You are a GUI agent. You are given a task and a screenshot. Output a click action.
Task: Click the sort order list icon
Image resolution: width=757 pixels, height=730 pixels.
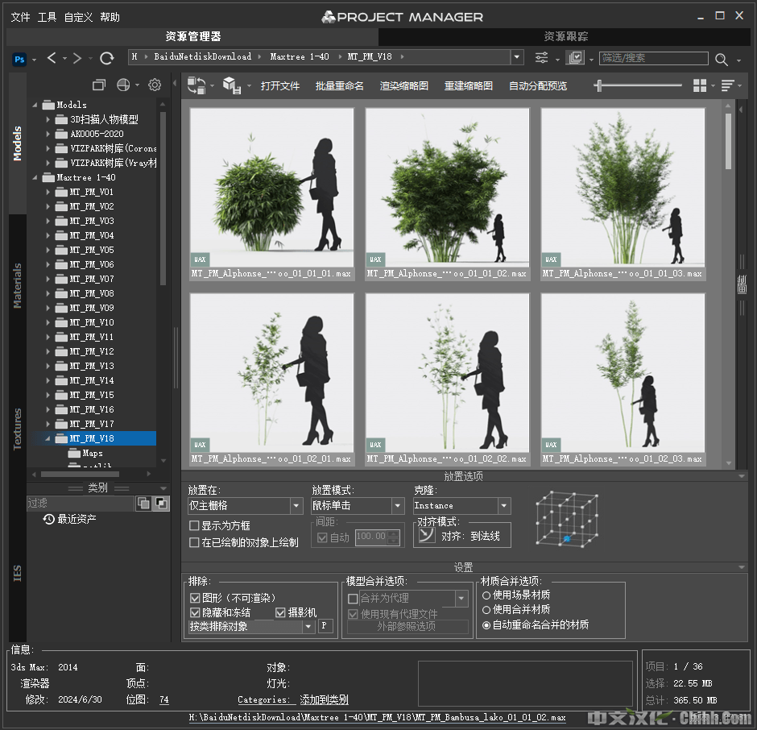pos(727,85)
